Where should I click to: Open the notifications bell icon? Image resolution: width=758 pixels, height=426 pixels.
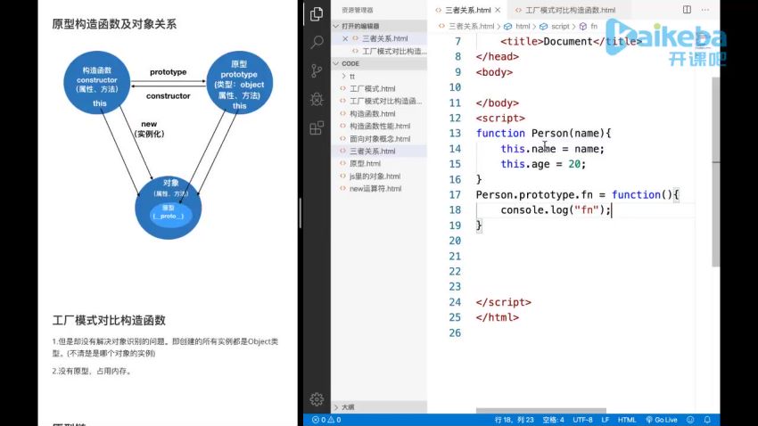coord(707,420)
